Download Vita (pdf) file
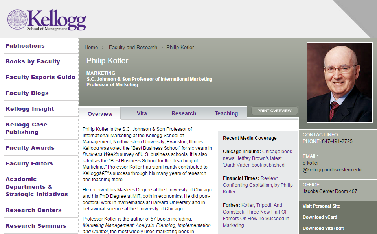377x234 pixels. [338, 228]
